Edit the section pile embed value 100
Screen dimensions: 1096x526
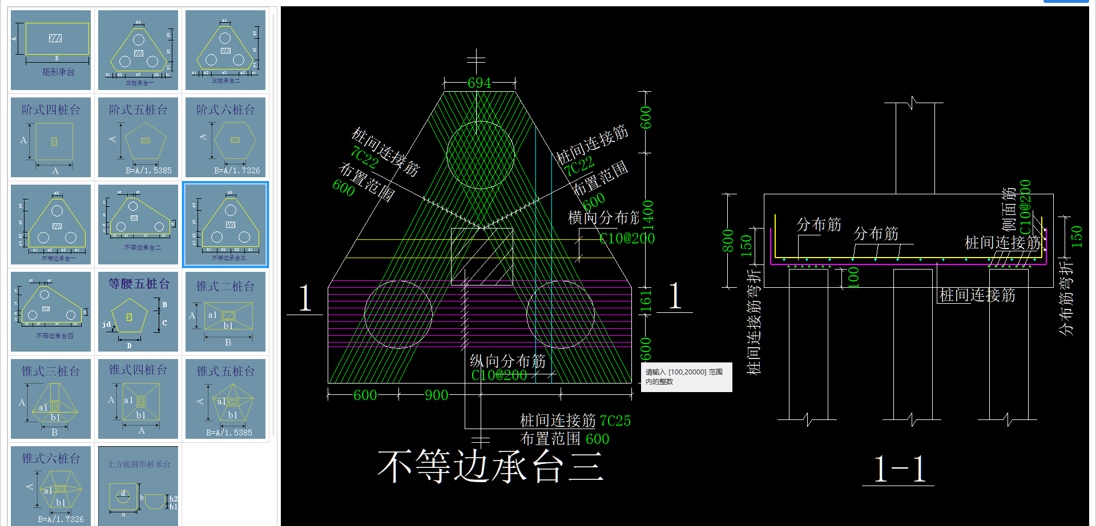(853, 278)
